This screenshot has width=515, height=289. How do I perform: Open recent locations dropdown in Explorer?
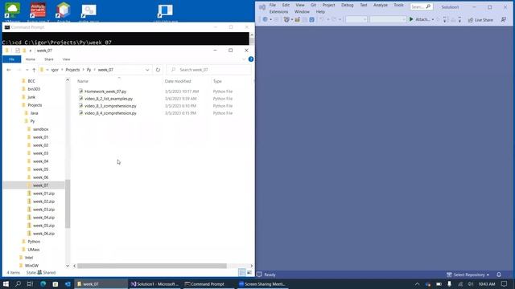click(27, 70)
